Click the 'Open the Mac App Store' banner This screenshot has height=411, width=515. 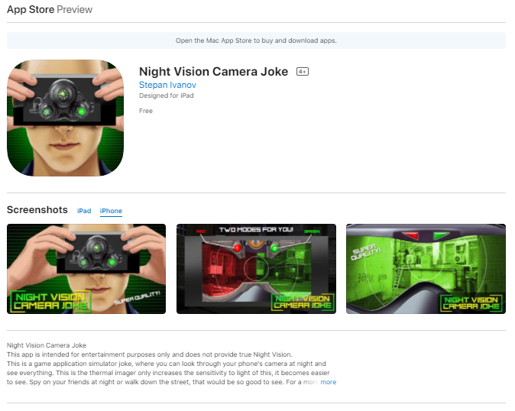(x=256, y=40)
